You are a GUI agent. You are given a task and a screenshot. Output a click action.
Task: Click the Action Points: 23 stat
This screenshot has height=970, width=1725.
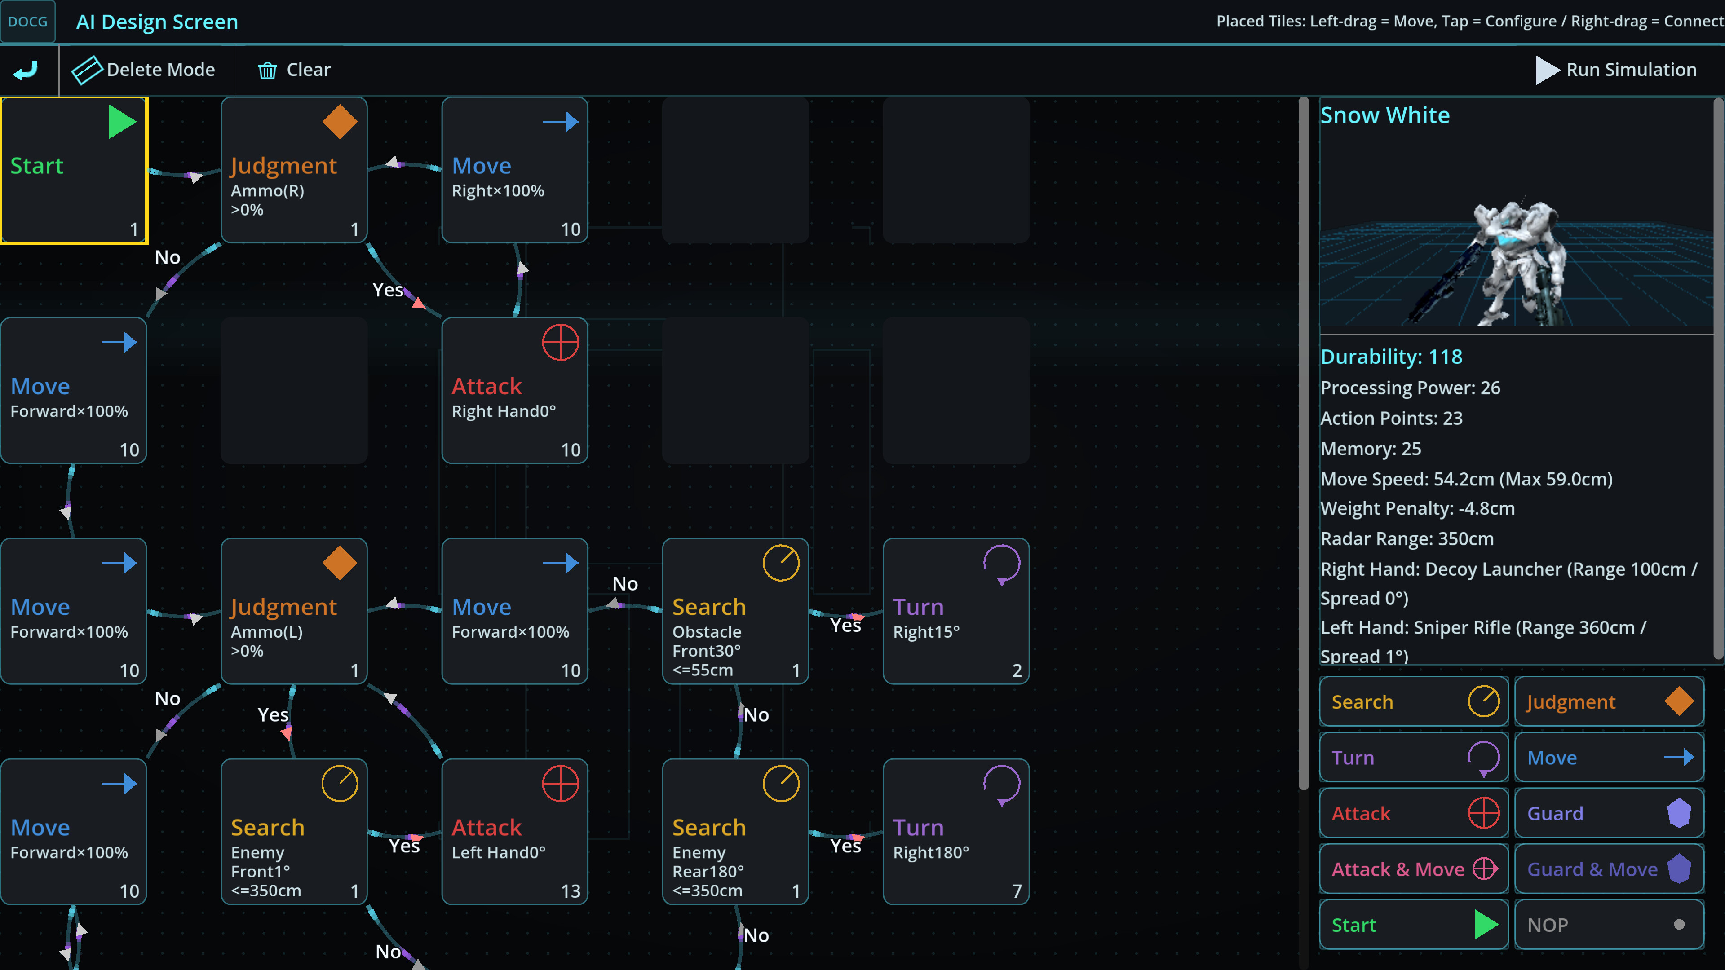(x=1392, y=419)
